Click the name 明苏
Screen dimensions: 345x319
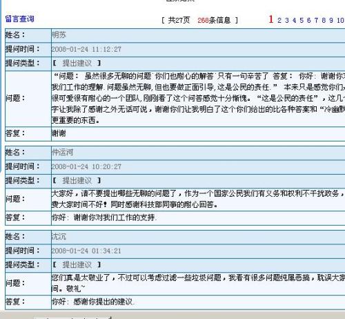[59, 35]
